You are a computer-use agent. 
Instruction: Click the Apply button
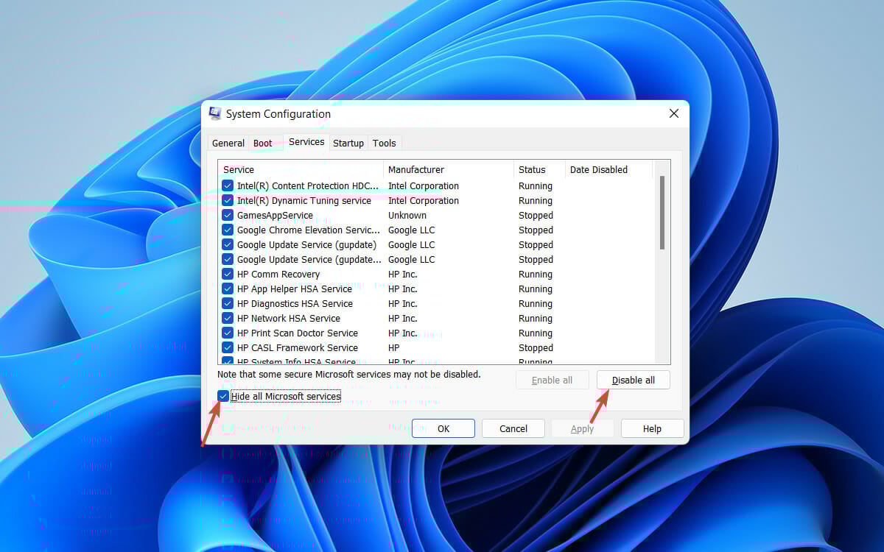pos(583,428)
